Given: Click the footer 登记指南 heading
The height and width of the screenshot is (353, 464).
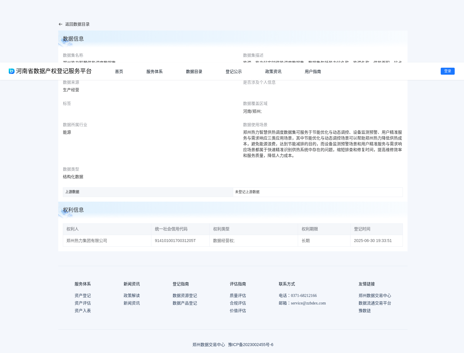Looking at the screenshot, I should pos(181,284).
